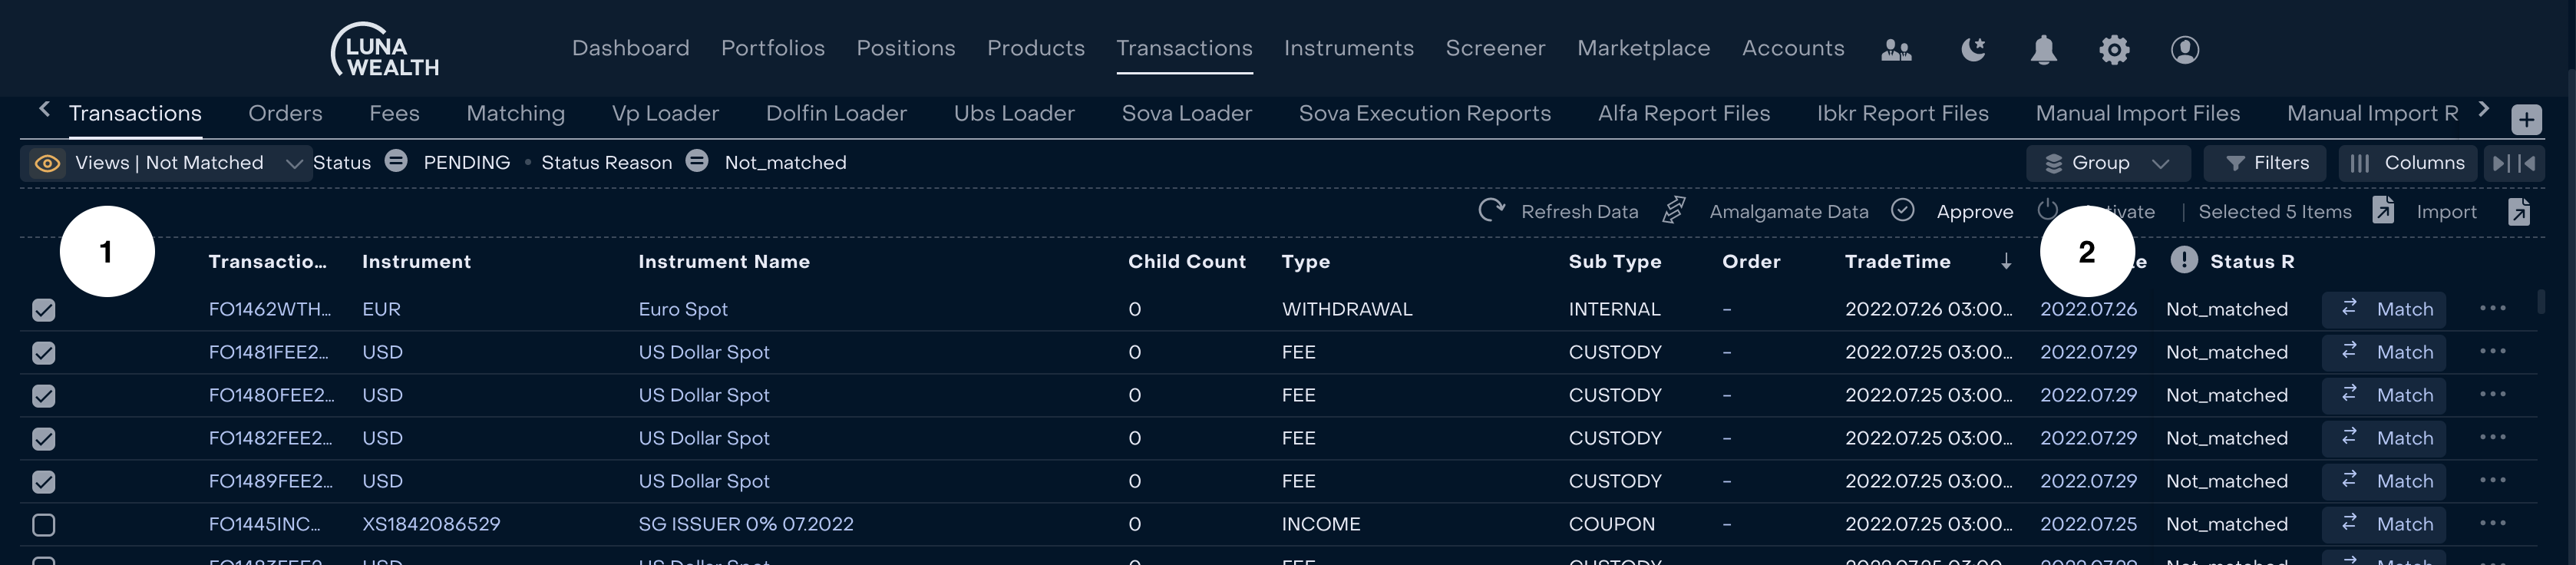
Task: Uncheck the FO1481FEE row checkbox
Action: [x=44, y=353]
